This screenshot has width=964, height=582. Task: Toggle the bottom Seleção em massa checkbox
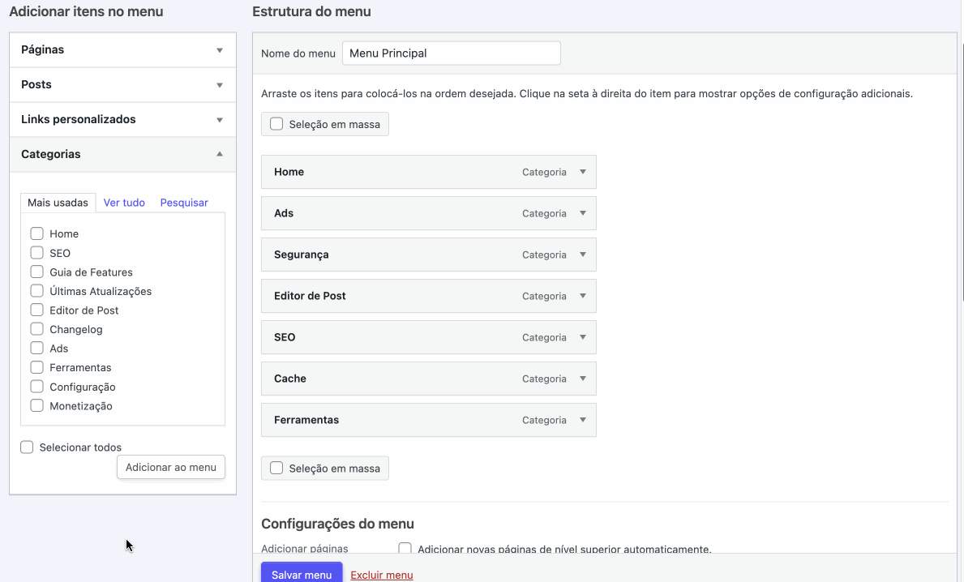coord(276,469)
